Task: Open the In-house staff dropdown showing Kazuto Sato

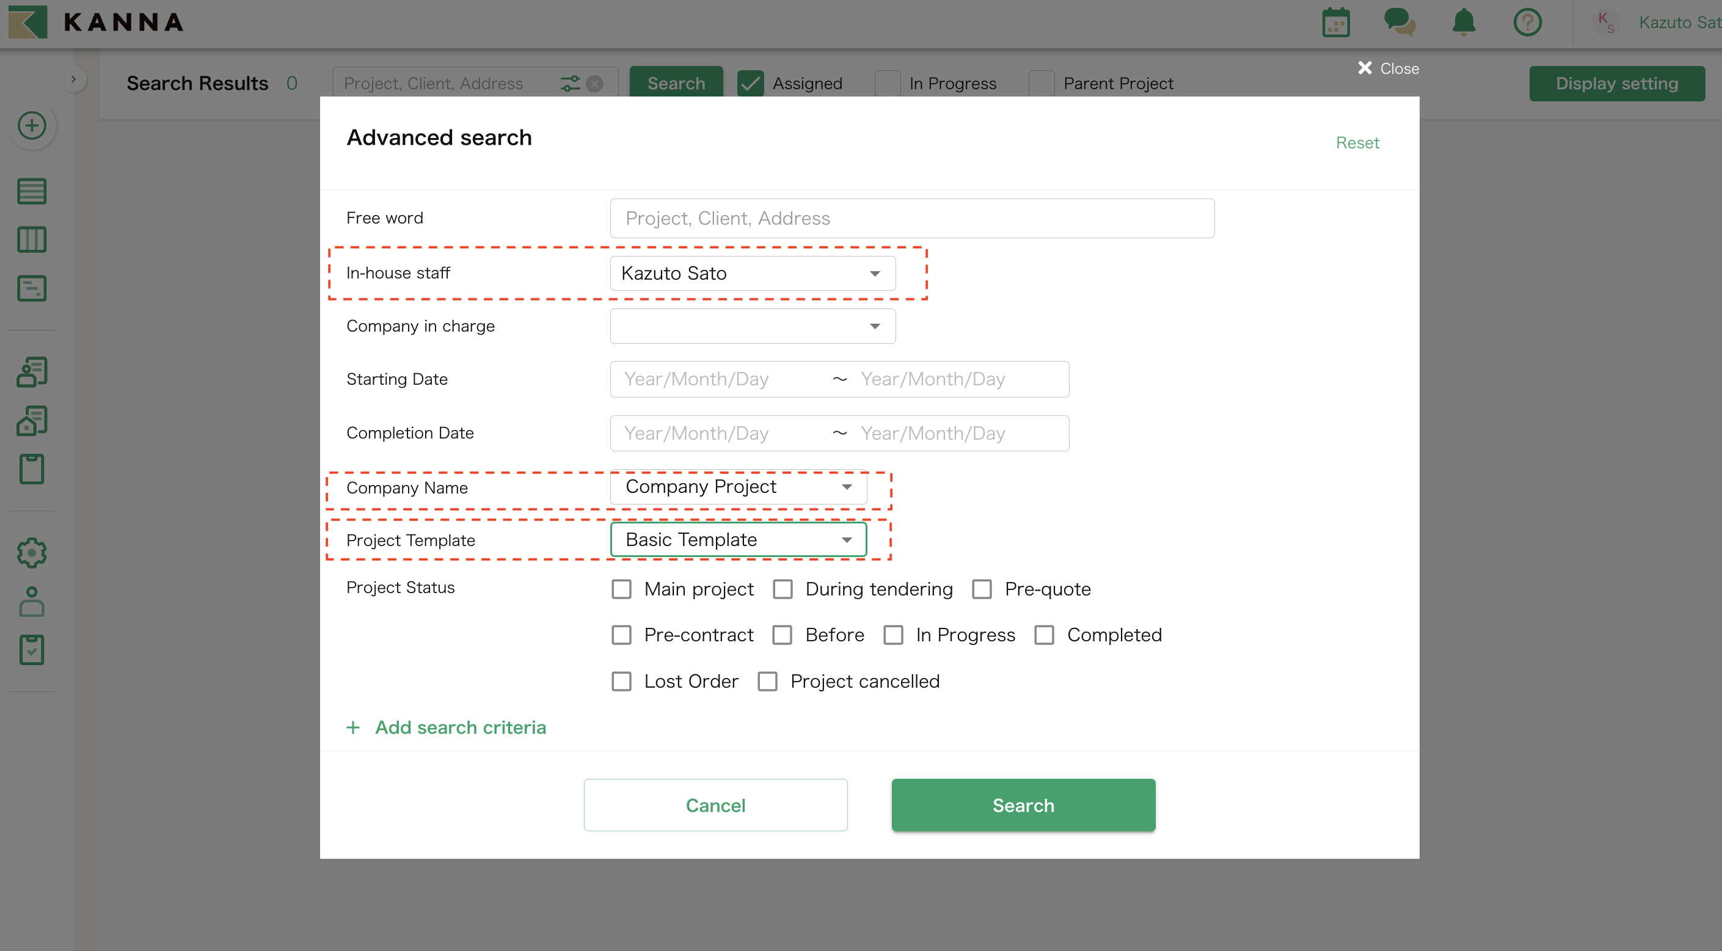Action: (x=751, y=272)
